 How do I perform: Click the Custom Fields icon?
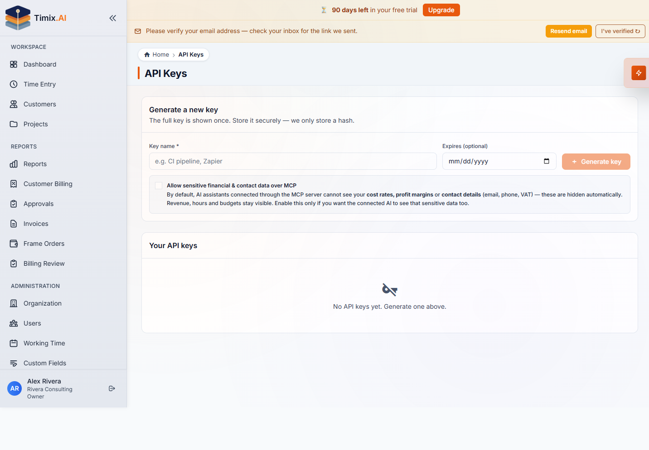tap(14, 363)
